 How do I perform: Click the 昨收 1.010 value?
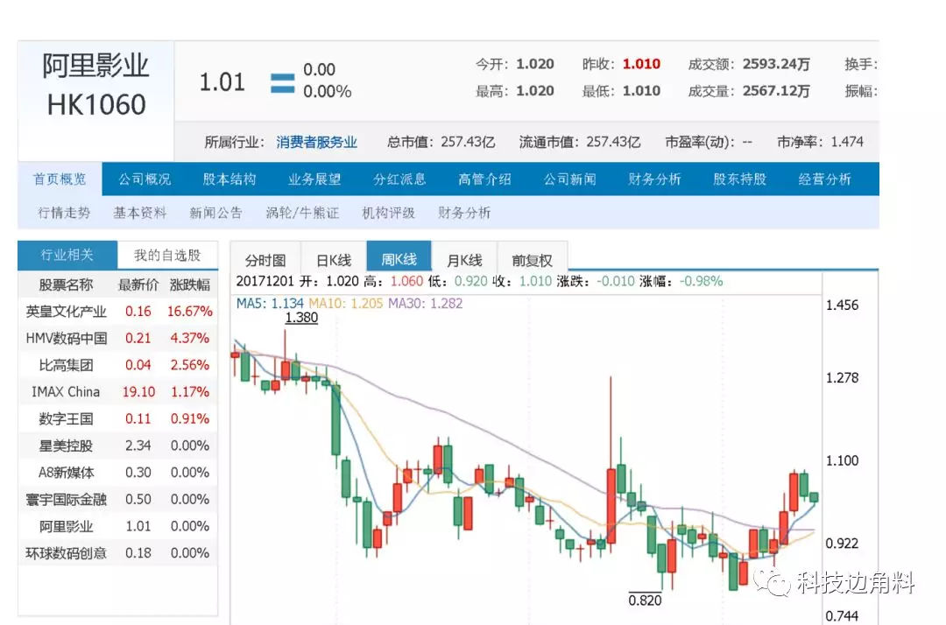641,65
